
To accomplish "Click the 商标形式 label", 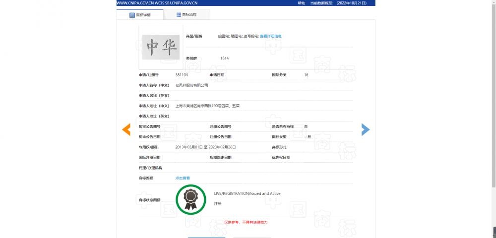I will [279, 147].
